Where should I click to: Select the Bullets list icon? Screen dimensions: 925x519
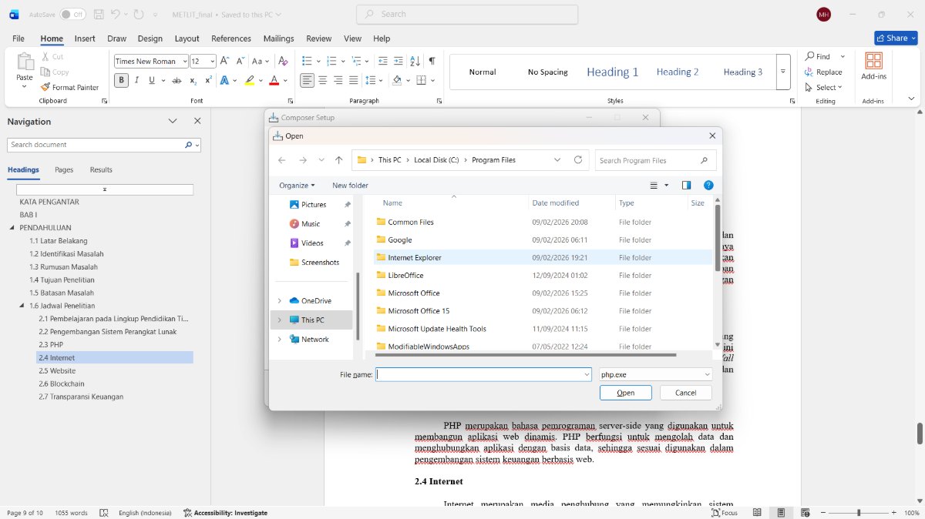[306, 61]
